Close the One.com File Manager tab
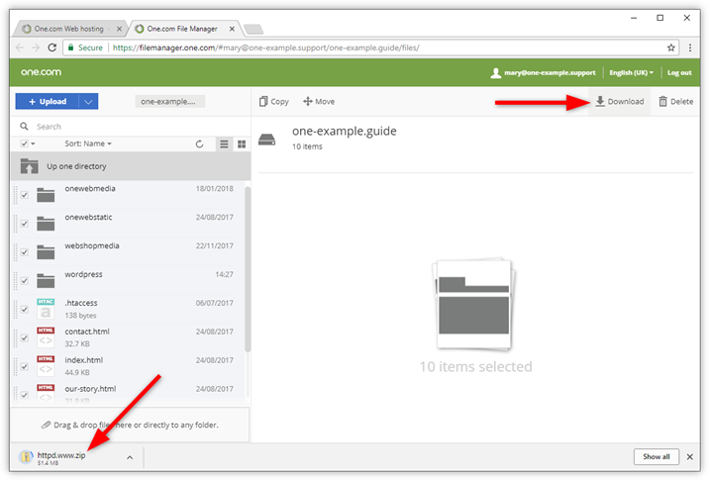 [232, 29]
